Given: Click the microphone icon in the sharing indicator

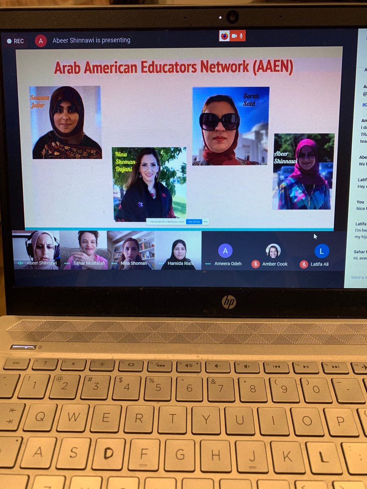Looking at the screenshot, I should 241,36.
